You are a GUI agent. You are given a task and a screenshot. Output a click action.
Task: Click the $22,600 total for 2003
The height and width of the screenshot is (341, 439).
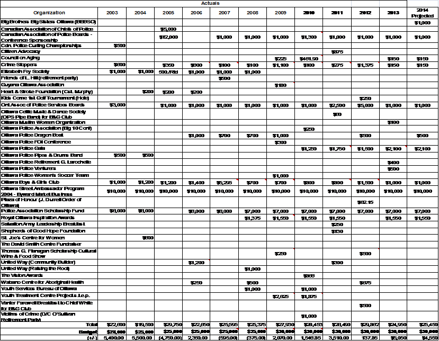pos(116,325)
